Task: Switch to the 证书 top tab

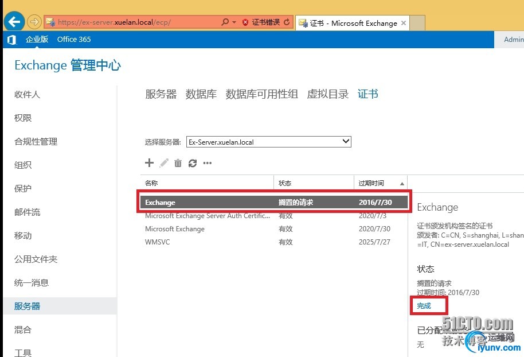Action: click(x=368, y=94)
